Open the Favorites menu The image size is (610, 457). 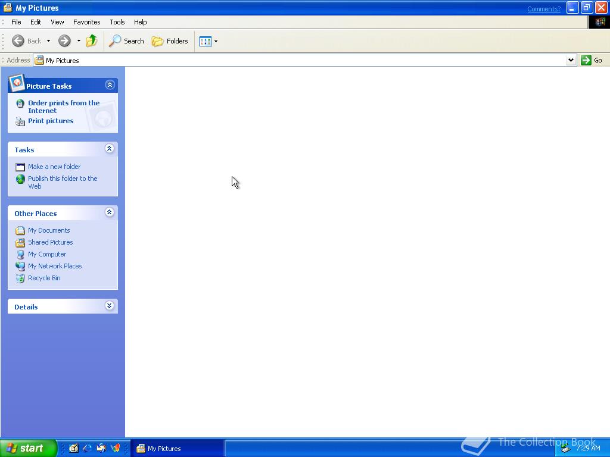pos(87,22)
